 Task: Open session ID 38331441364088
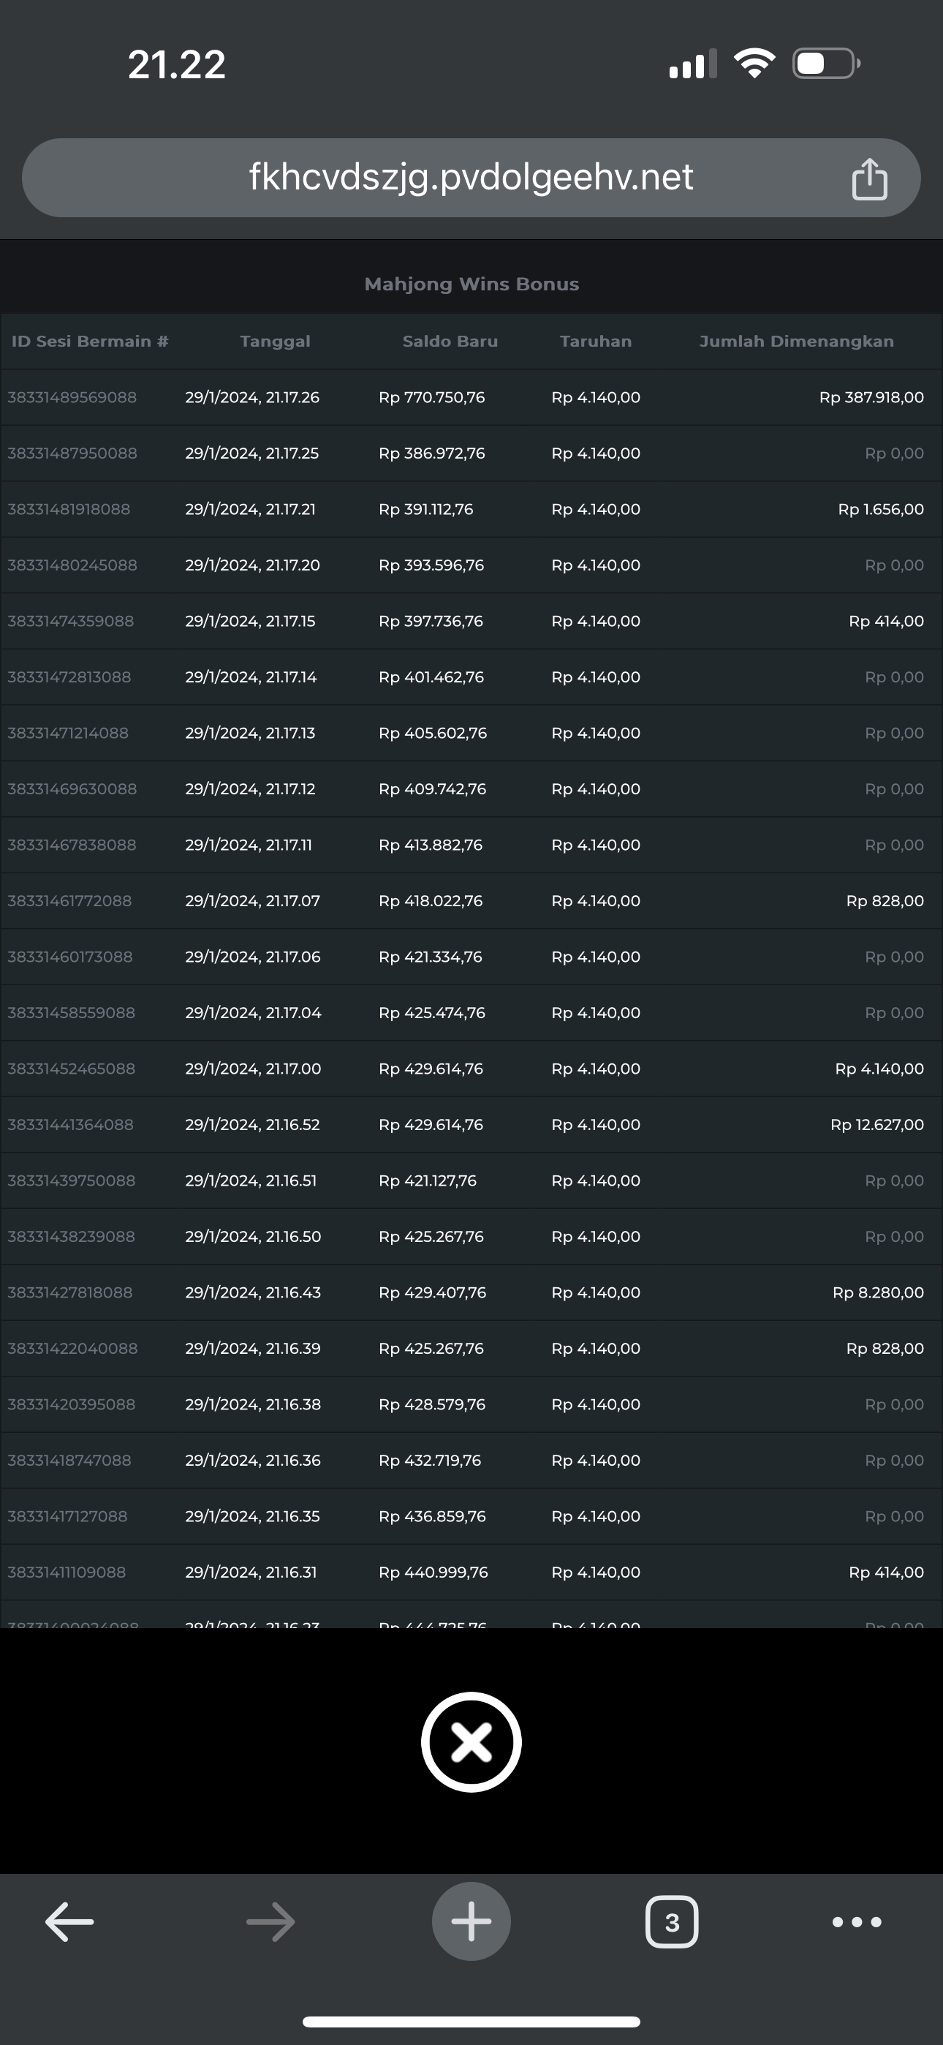point(71,1125)
